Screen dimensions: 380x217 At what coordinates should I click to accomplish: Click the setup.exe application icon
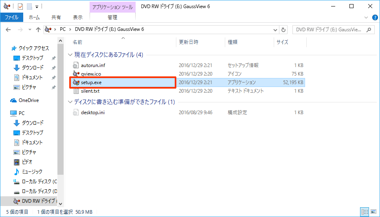[x=76, y=82]
